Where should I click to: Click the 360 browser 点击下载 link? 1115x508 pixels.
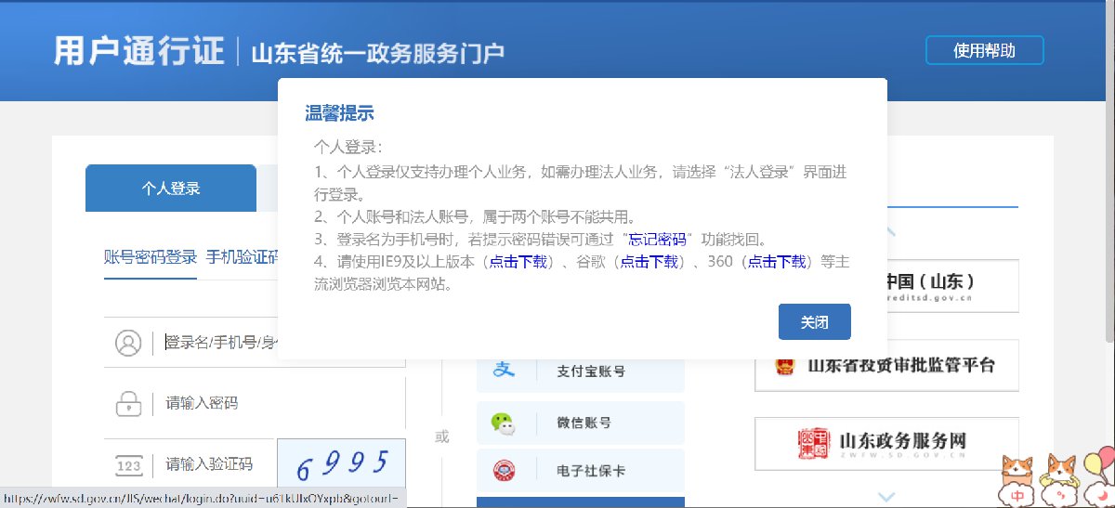click(777, 262)
